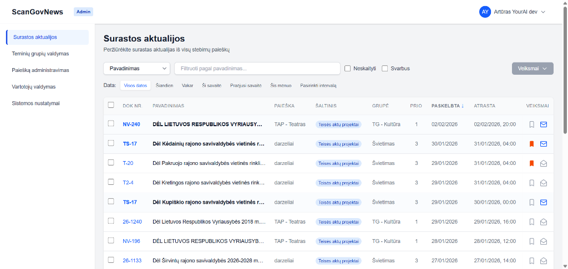
Task: Click envelope icon in Kėdainių TS-17 row
Action: point(544,144)
